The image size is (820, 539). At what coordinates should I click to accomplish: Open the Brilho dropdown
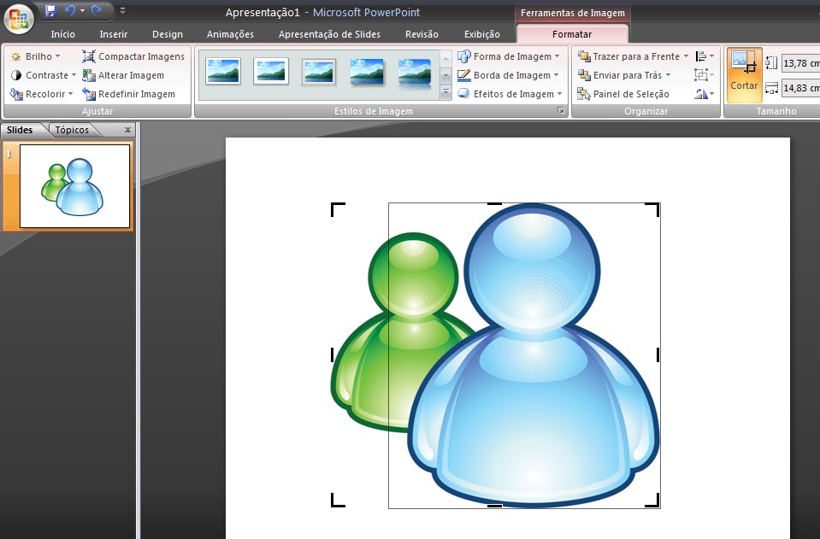36,56
